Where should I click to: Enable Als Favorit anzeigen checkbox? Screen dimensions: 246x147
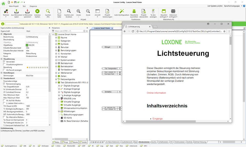point(4,70)
